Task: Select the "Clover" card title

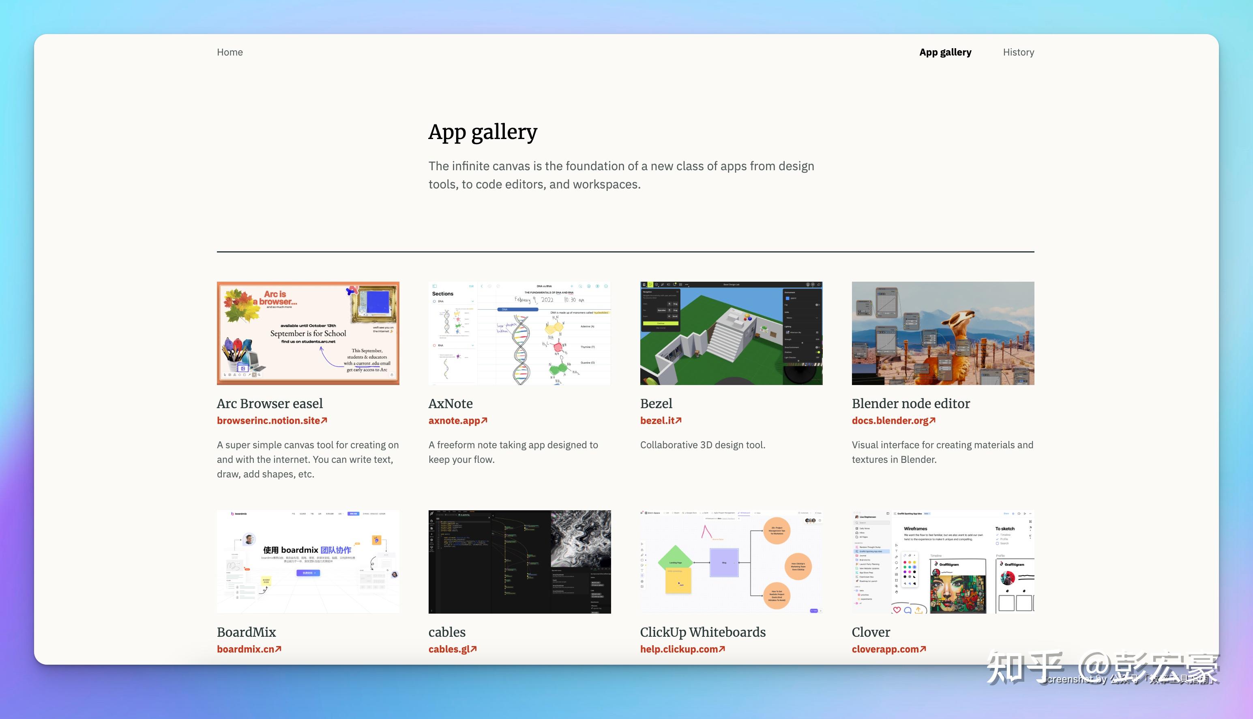Action: pos(871,632)
